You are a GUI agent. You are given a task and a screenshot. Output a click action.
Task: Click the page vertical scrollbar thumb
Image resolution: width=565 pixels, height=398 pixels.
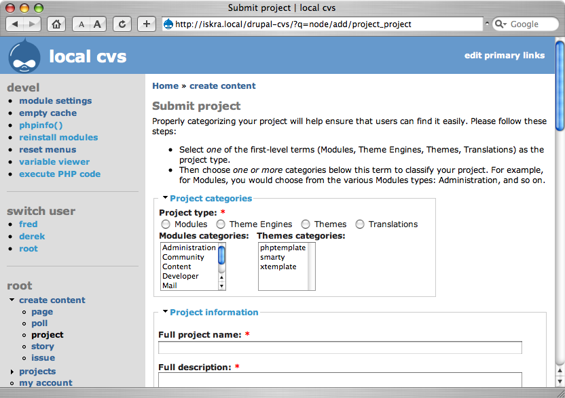point(560,86)
